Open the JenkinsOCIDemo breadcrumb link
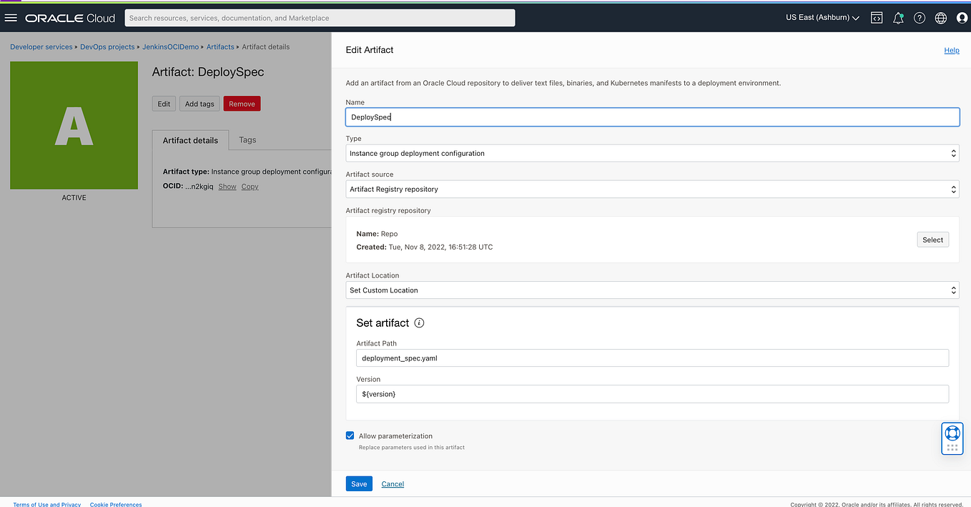 [170, 46]
